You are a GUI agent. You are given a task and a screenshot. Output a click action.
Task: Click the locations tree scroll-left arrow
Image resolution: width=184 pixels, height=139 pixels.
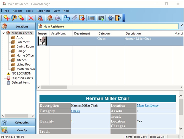3,116
